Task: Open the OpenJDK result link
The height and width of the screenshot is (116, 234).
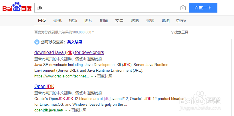Action: tap(44, 86)
